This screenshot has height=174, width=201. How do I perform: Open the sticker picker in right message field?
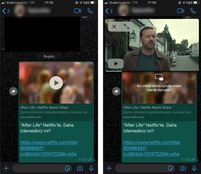click(171, 168)
